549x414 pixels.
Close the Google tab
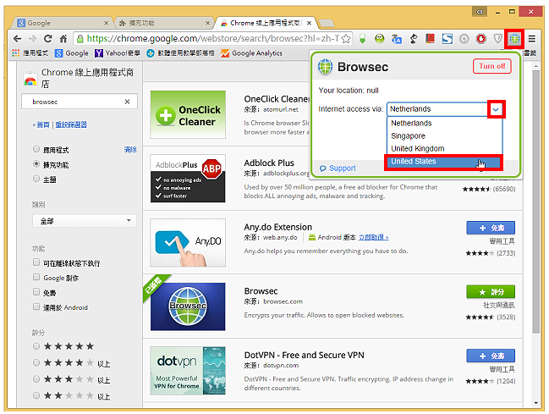[106, 23]
